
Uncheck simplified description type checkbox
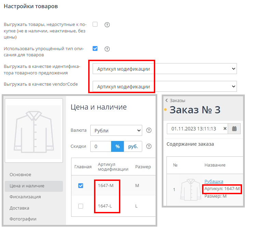95,48
